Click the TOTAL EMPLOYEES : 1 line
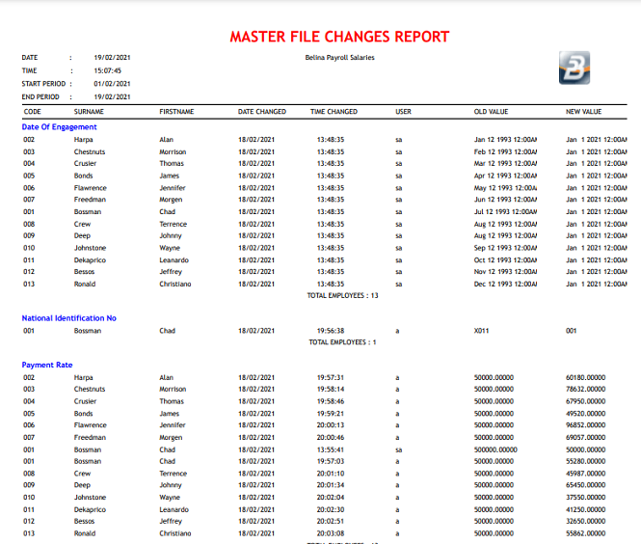 pyautogui.click(x=342, y=342)
